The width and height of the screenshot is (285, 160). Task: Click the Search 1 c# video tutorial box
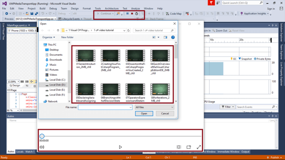(x=154, y=30)
